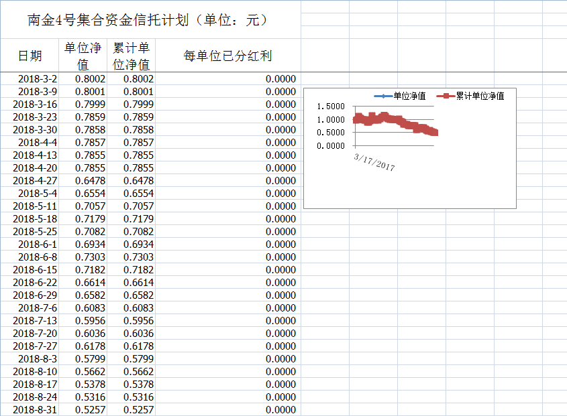Click the 单位净值 column header

83,56
